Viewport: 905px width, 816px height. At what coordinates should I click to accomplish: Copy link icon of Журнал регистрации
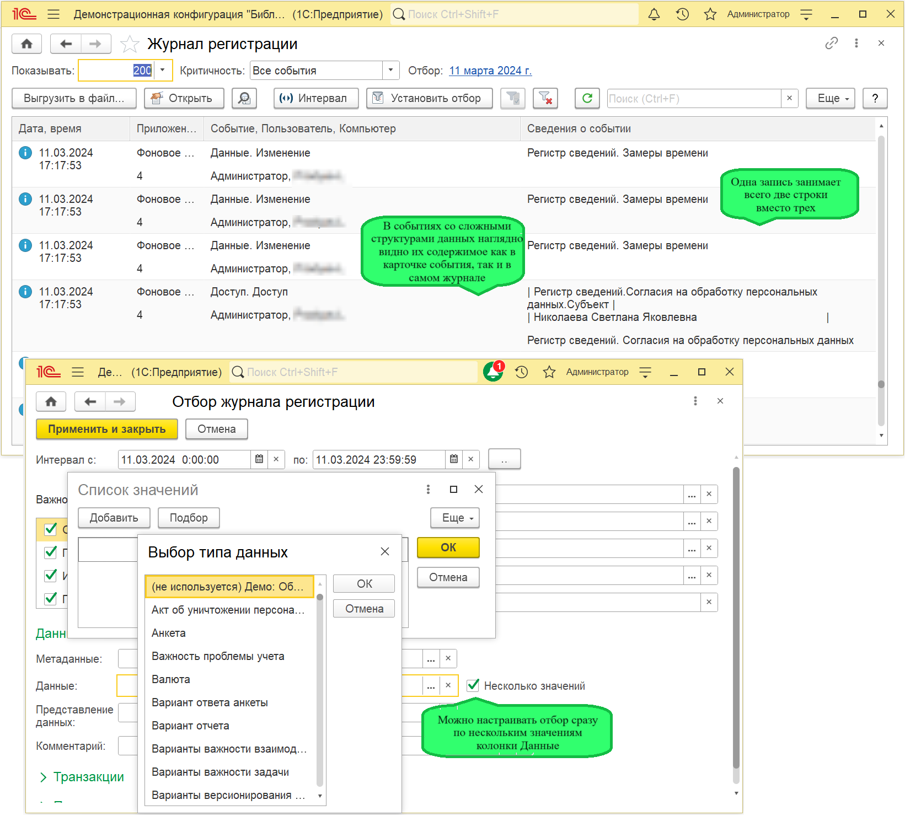click(x=831, y=44)
